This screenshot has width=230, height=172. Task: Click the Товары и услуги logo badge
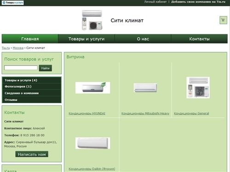click(x=13, y=3)
